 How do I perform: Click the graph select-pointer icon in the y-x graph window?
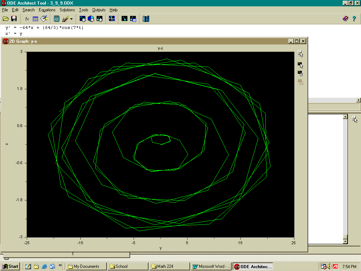[x=300, y=65]
